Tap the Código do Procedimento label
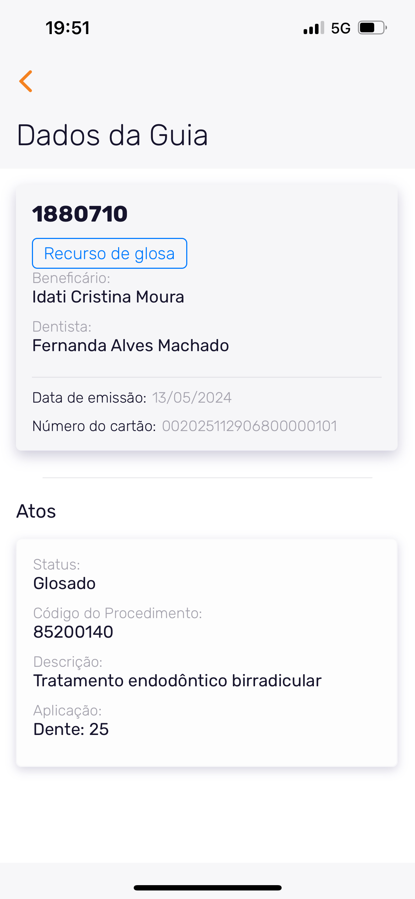Viewport: 415px width, 899px height. [x=117, y=613]
